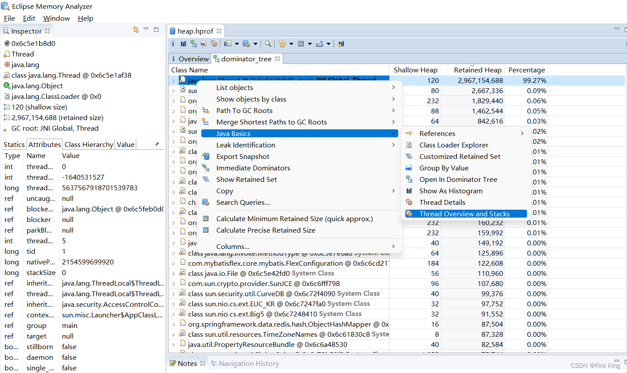Open the Histogram toolbar icon
Screen dimensions: 627x373
(x=183, y=44)
